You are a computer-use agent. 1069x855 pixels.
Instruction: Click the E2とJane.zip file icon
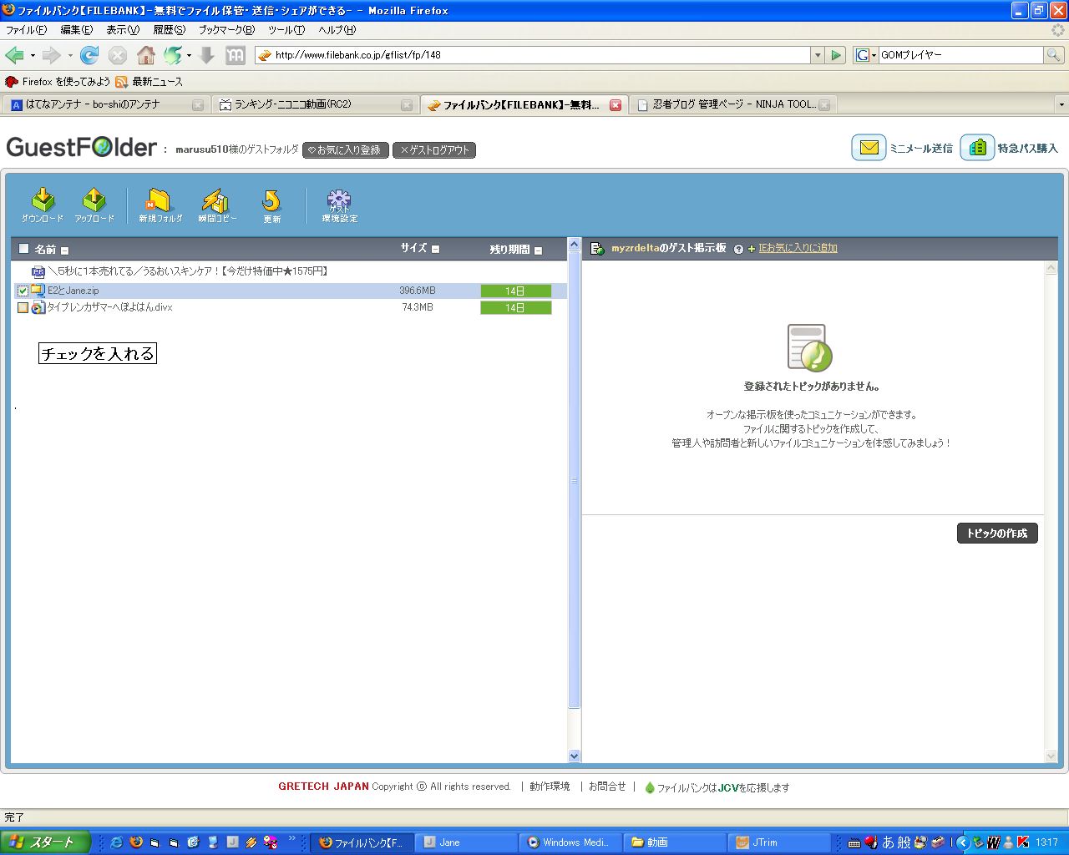click(x=38, y=291)
